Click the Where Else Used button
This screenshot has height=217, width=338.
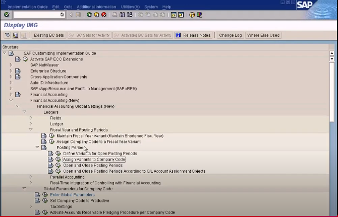[x=263, y=35]
